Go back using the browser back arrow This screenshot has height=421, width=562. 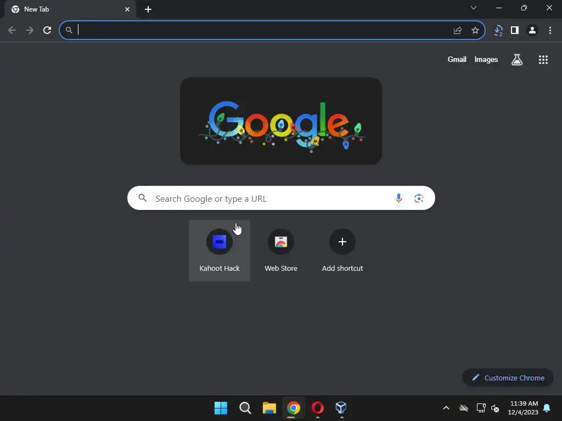[x=12, y=31]
